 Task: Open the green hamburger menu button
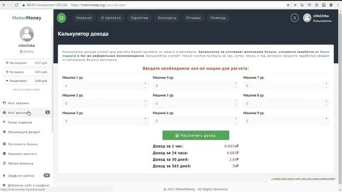click(x=61, y=18)
